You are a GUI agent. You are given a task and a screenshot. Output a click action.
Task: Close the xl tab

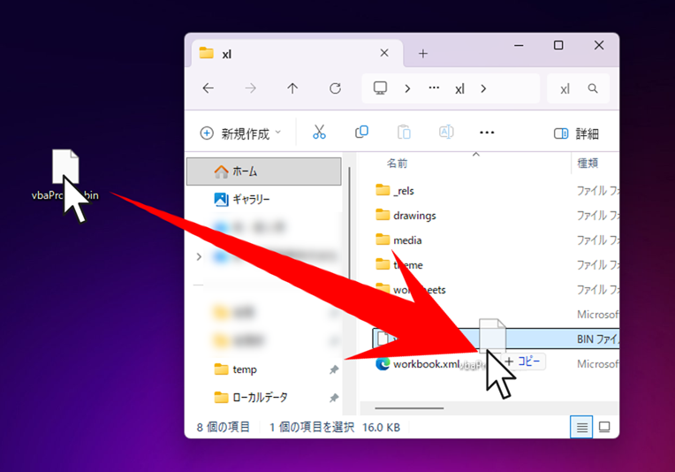tap(384, 53)
